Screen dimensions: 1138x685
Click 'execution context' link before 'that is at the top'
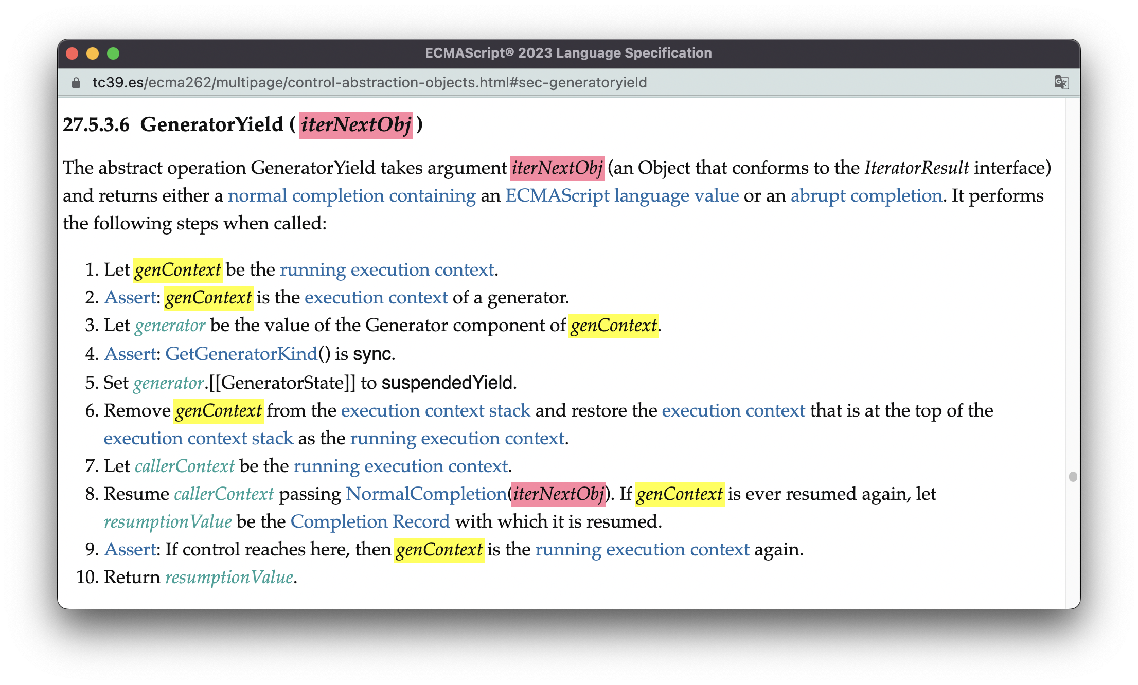[x=733, y=411]
